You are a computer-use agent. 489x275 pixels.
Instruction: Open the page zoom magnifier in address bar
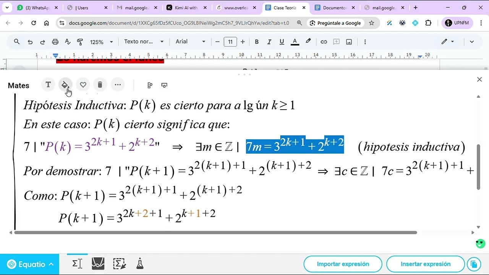[300, 23]
